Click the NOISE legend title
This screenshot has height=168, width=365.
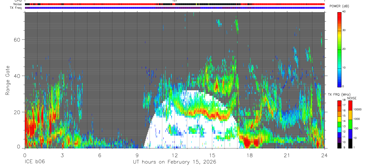352,98
